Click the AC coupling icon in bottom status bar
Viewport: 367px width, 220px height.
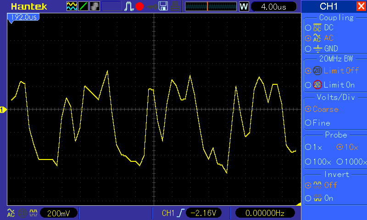pyautogui.click(x=11, y=213)
